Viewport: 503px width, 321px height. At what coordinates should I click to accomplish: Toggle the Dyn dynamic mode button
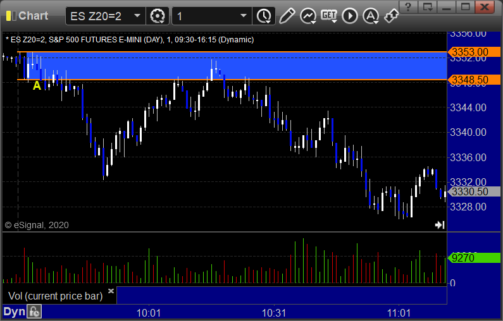coord(14,312)
